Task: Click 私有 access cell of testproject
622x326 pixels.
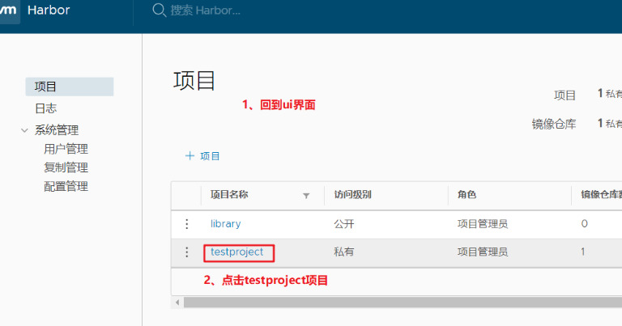Action: click(x=344, y=252)
